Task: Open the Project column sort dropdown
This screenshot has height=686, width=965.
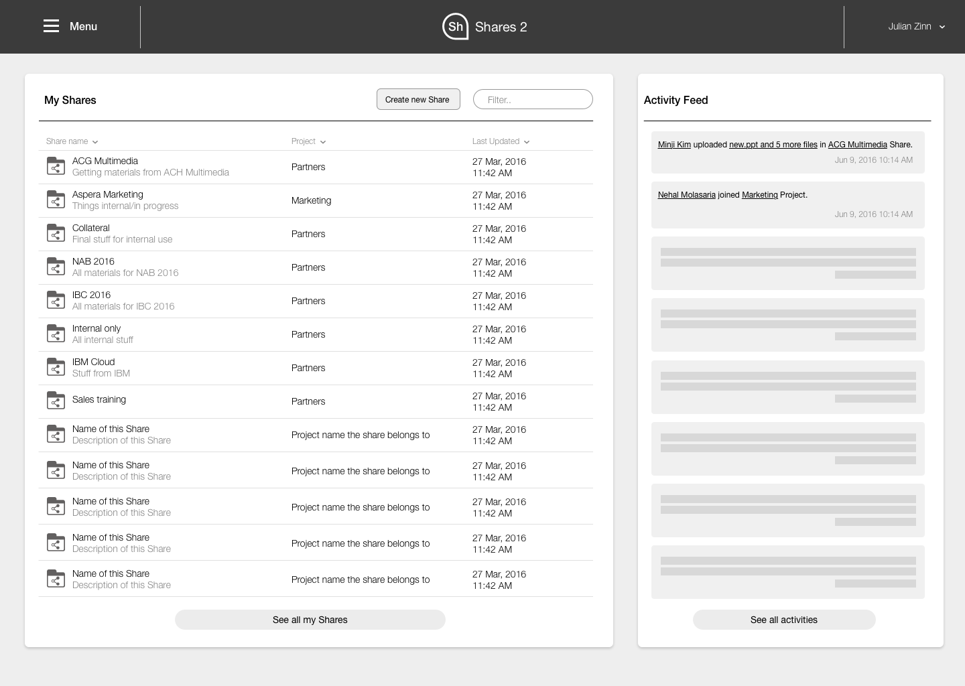Action: pyautogui.click(x=308, y=141)
